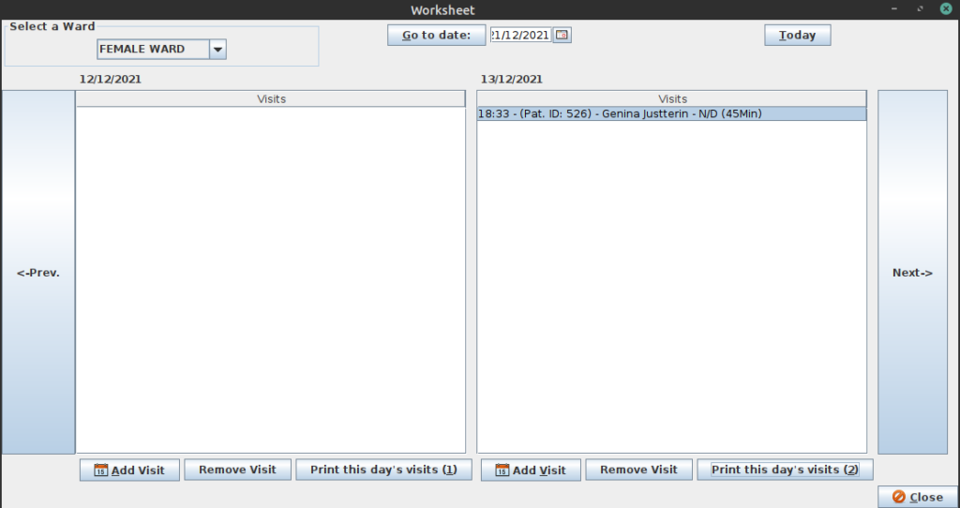The image size is (960, 508).
Task: Click the Visits header above 13/12/2021 list
Action: point(672,98)
